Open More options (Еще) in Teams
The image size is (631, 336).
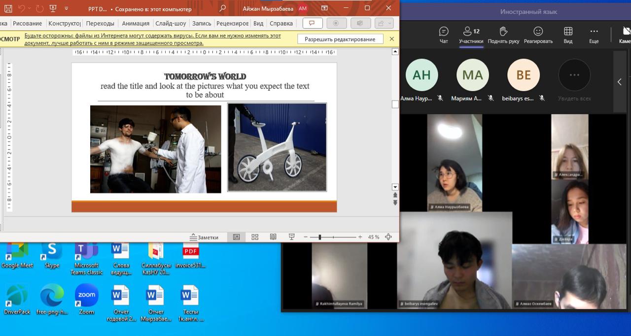point(594,35)
